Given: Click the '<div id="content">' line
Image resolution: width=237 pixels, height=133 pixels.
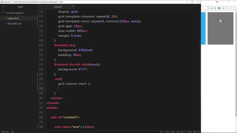Looking at the screenshot, I should tap(65, 117).
